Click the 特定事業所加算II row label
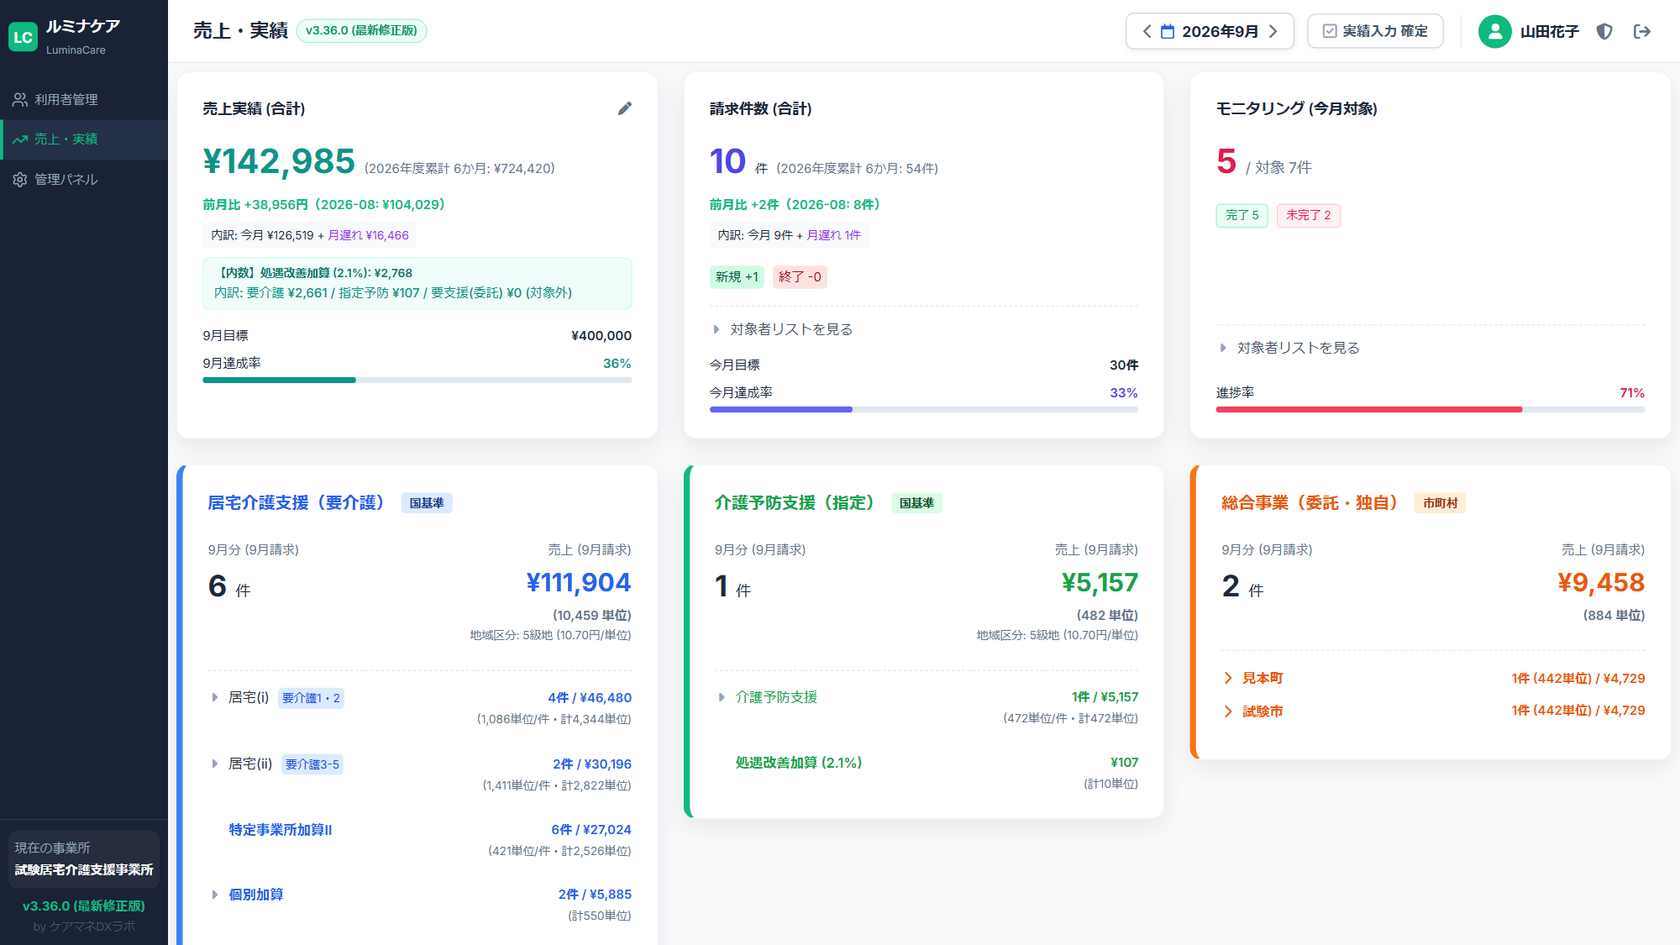Screen dimensions: 1680x945 point(281,830)
